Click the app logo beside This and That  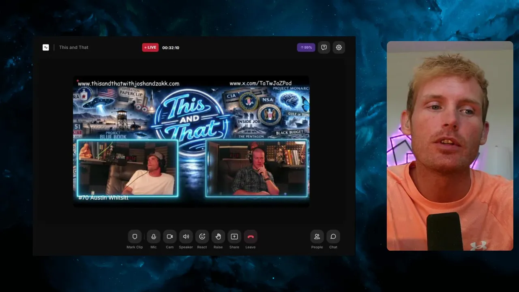pos(46,47)
